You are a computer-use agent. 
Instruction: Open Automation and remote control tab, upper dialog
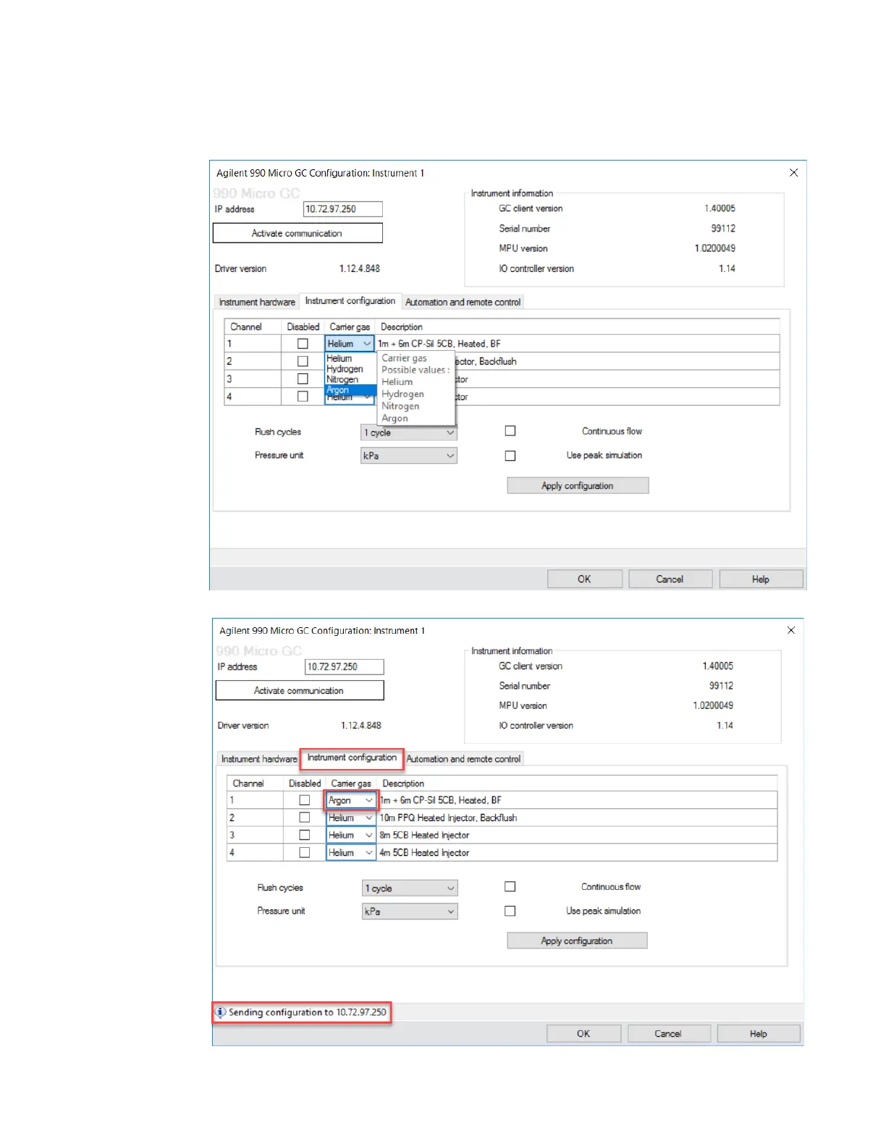pos(463,302)
